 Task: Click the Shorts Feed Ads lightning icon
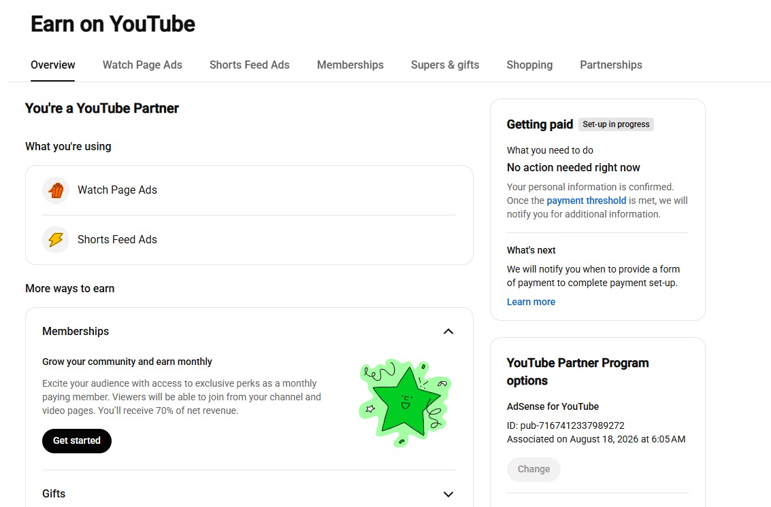pyautogui.click(x=56, y=240)
